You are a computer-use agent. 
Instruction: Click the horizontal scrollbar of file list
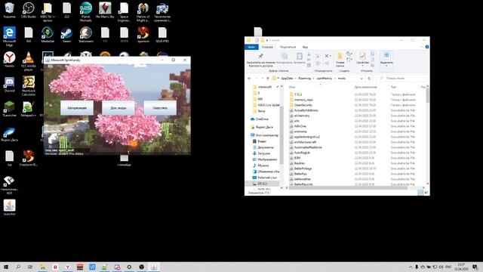pyautogui.click(x=348, y=187)
